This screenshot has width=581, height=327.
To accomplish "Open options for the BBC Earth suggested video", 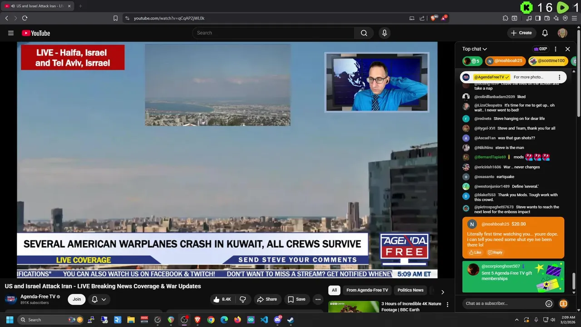I will (447, 304).
